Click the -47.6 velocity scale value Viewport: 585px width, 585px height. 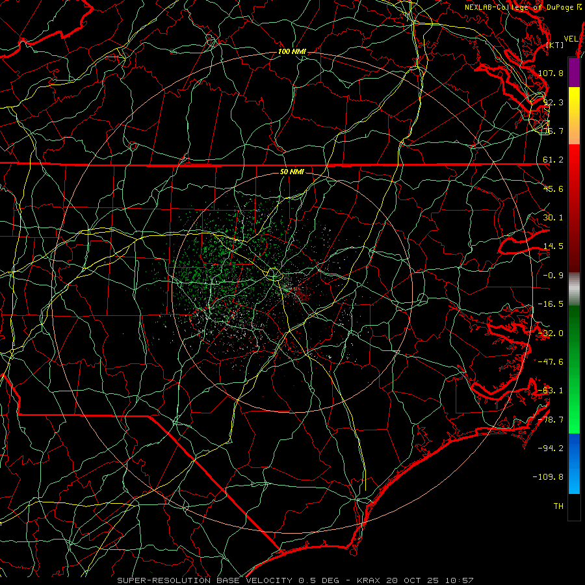coord(551,362)
